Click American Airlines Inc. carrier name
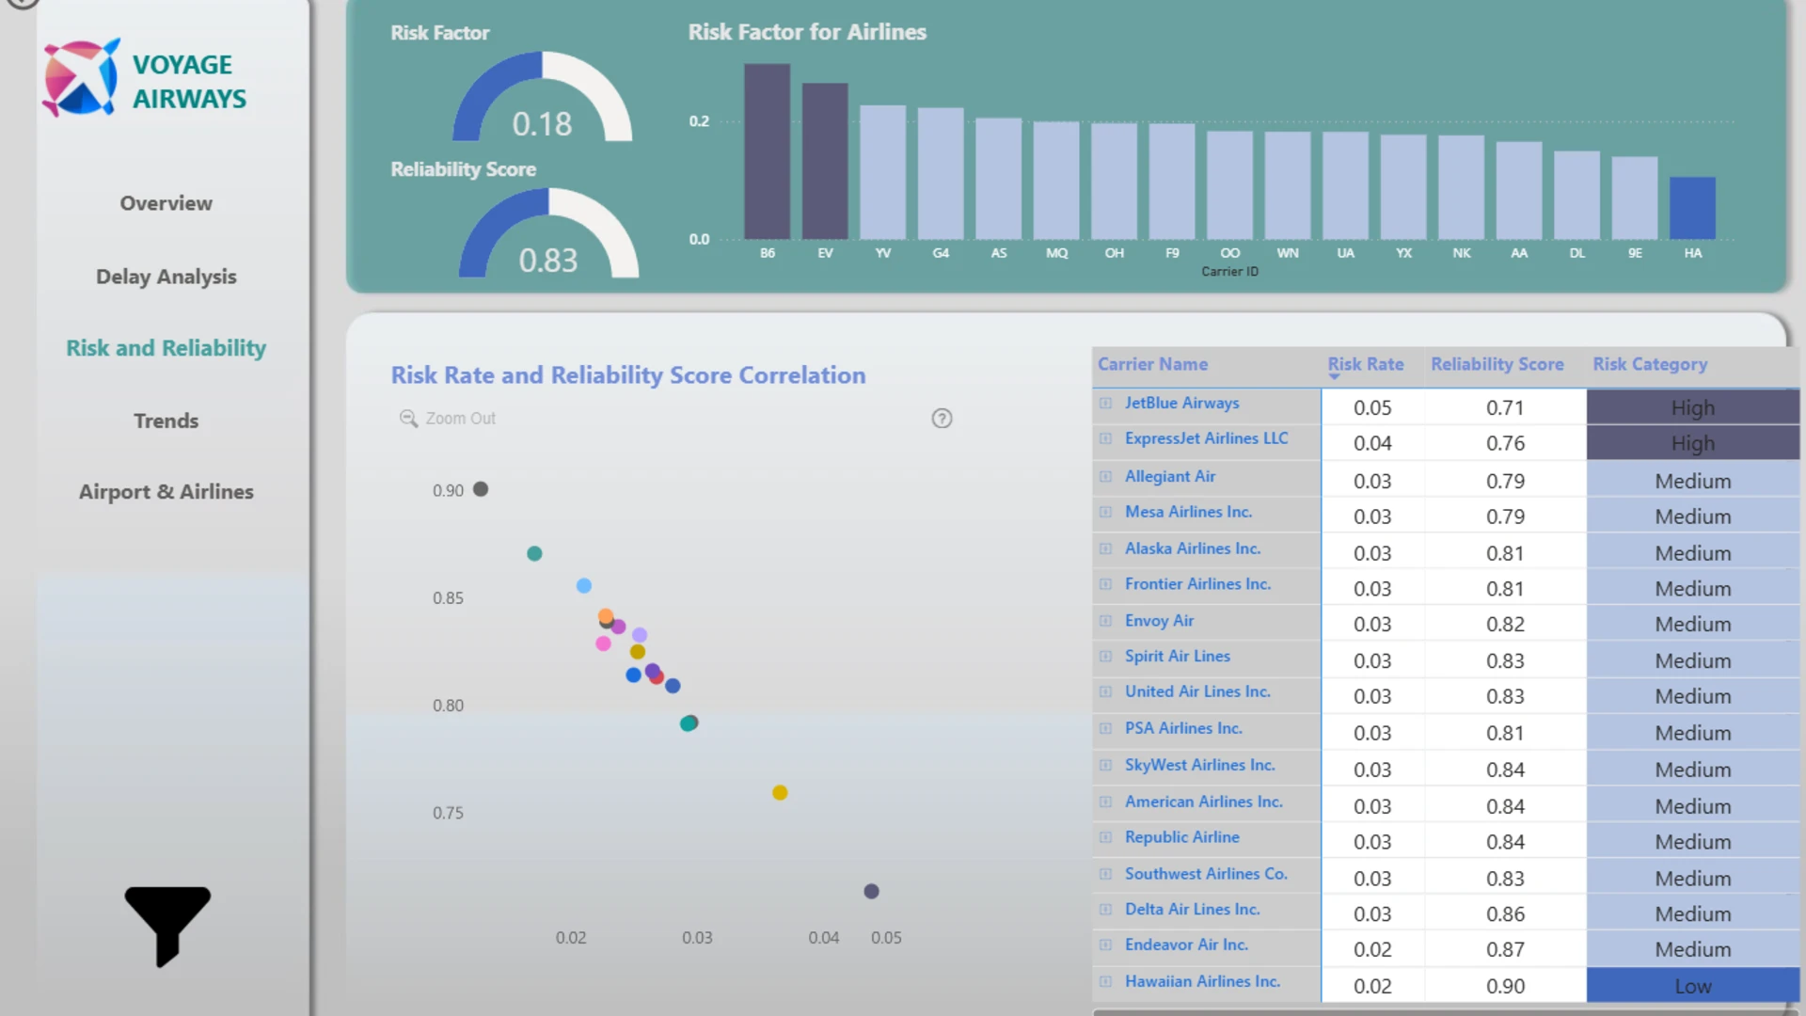This screenshot has height=1016, width=1806. [1204, 802]
